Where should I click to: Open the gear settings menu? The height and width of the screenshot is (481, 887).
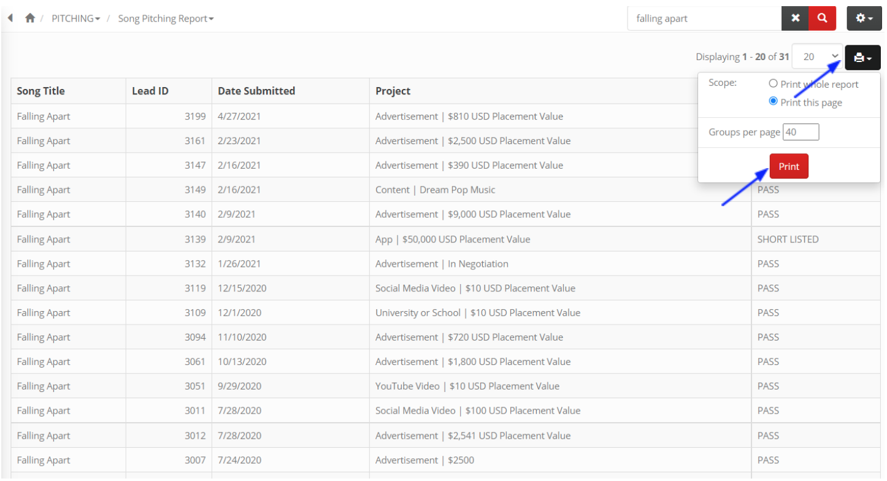(x=864, y=18)
